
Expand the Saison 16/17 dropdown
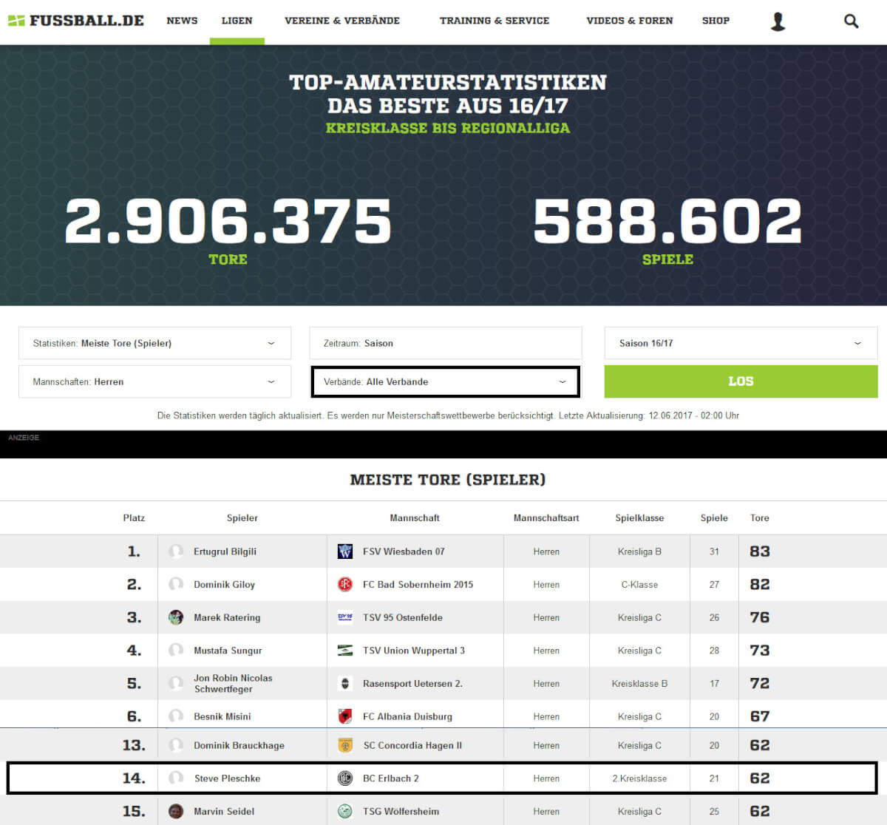(x=741, y=343)
